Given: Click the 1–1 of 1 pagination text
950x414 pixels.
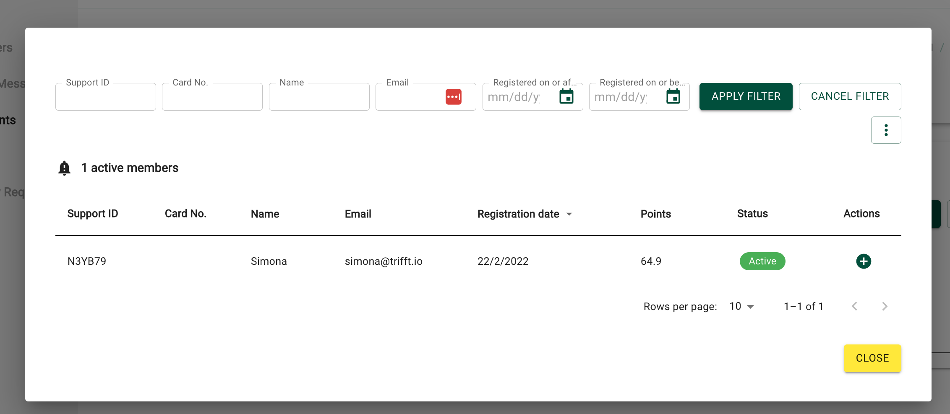Looking at the screenshot, I should pos(804,307).
